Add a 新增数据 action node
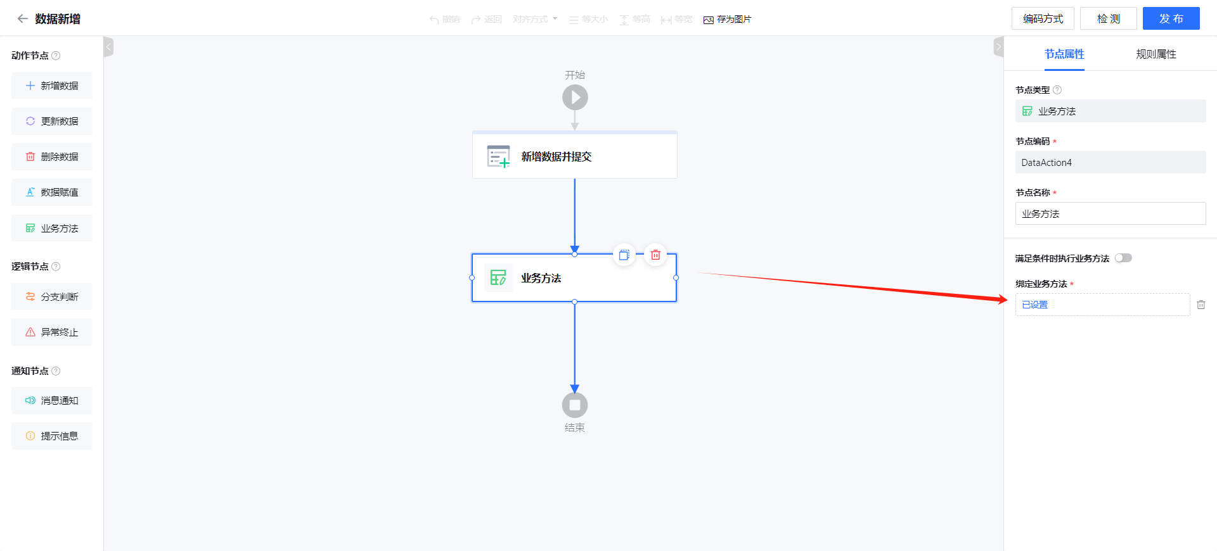This screenshot has height=551, width=1217. coord(51,85)
